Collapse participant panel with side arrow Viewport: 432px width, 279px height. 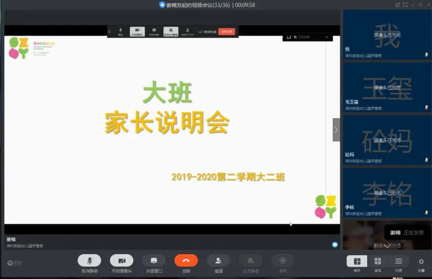[x=336, y=130]
